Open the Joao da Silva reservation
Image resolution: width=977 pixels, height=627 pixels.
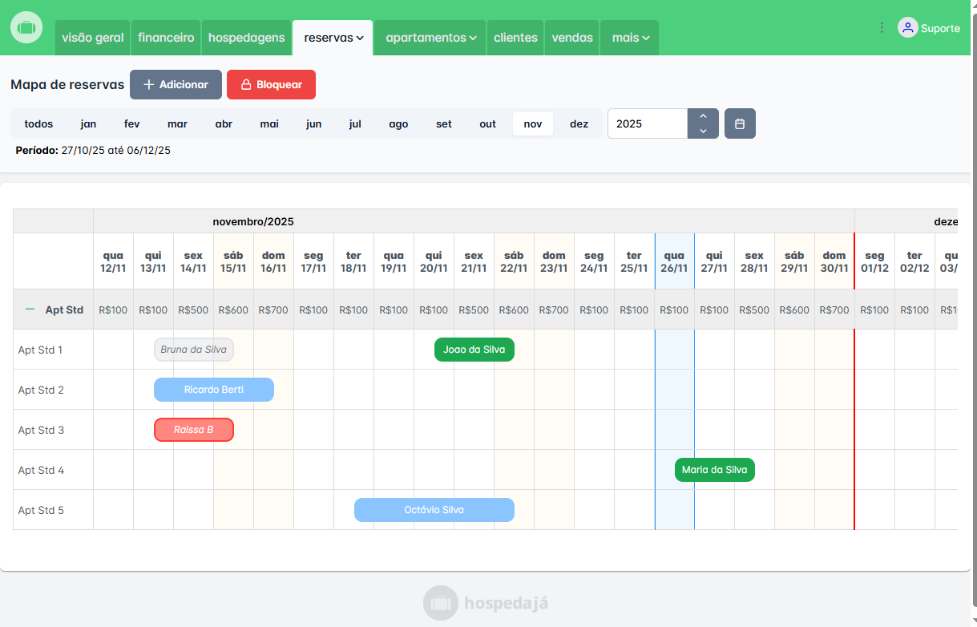pos(474,350)
